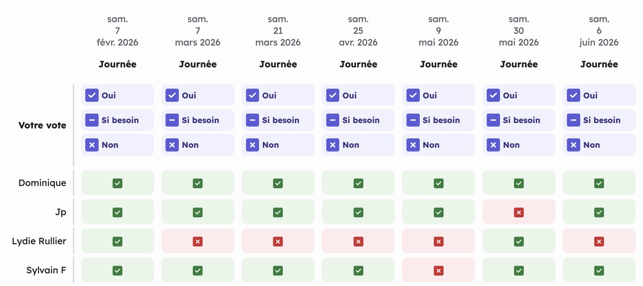Click Dominique's green check on 7 février
This screenshot has height=286, width=643.
click(x=117, y=183)
